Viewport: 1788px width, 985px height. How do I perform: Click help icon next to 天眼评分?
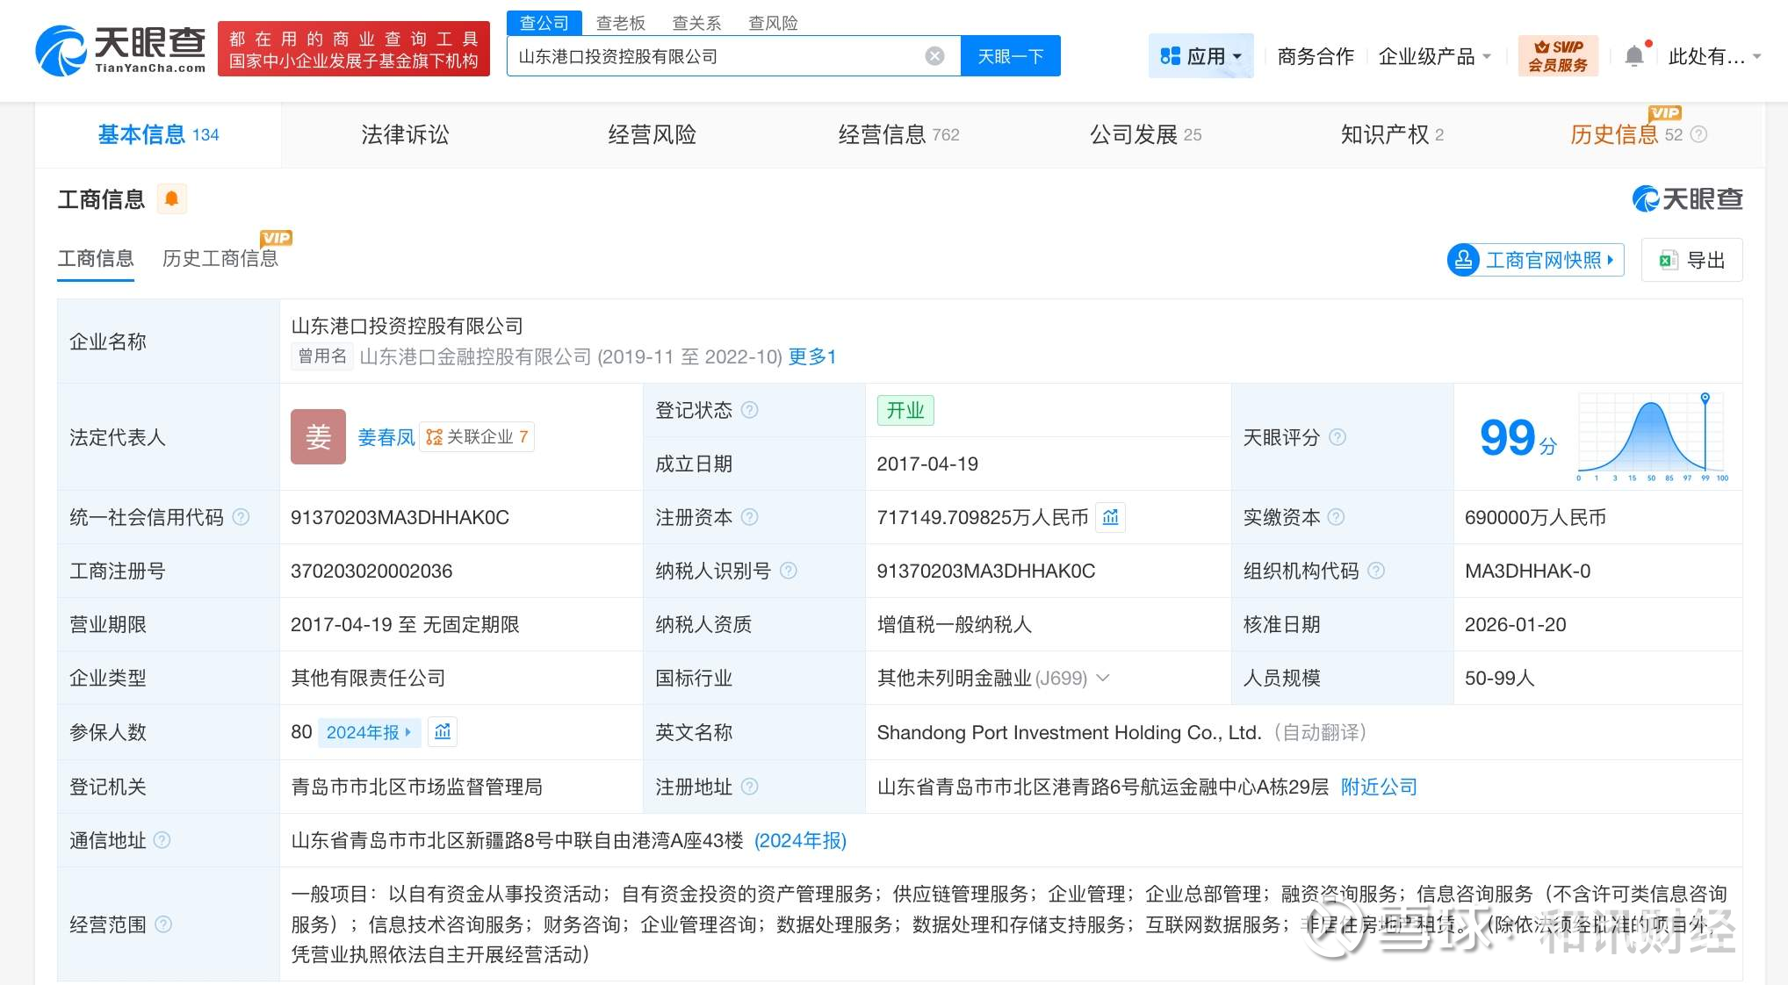coord(1337,437)
